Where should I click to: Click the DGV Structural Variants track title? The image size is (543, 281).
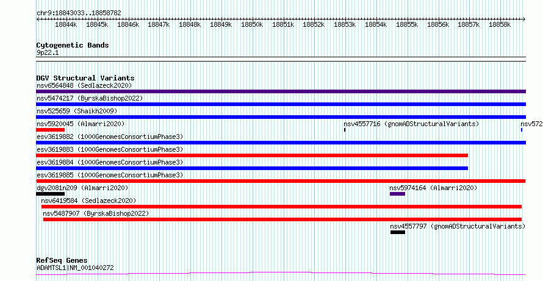pos(85,78)
